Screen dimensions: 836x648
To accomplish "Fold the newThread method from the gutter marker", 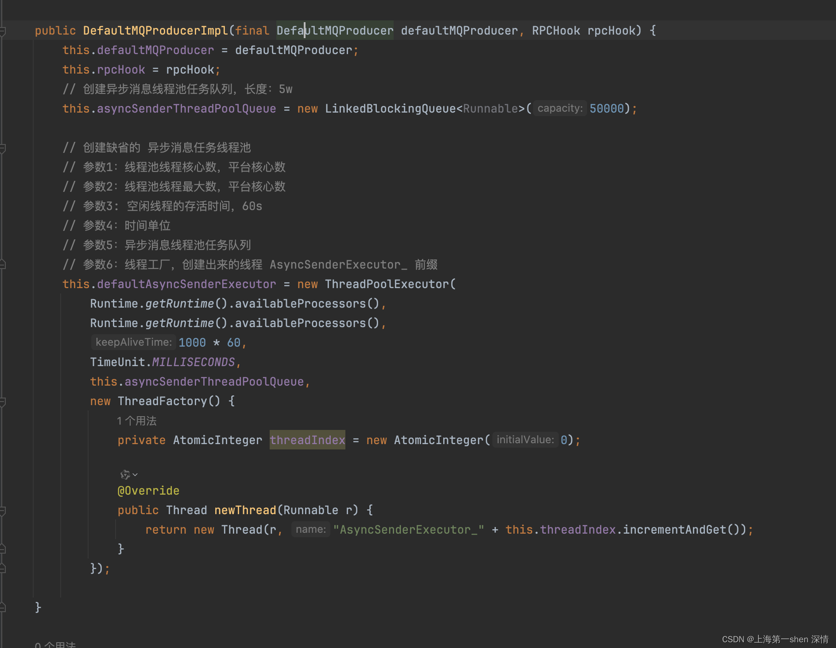I will click(2, 511).
